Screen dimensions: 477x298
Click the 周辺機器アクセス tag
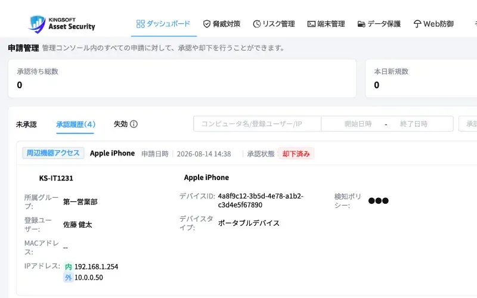coord(53,153)
